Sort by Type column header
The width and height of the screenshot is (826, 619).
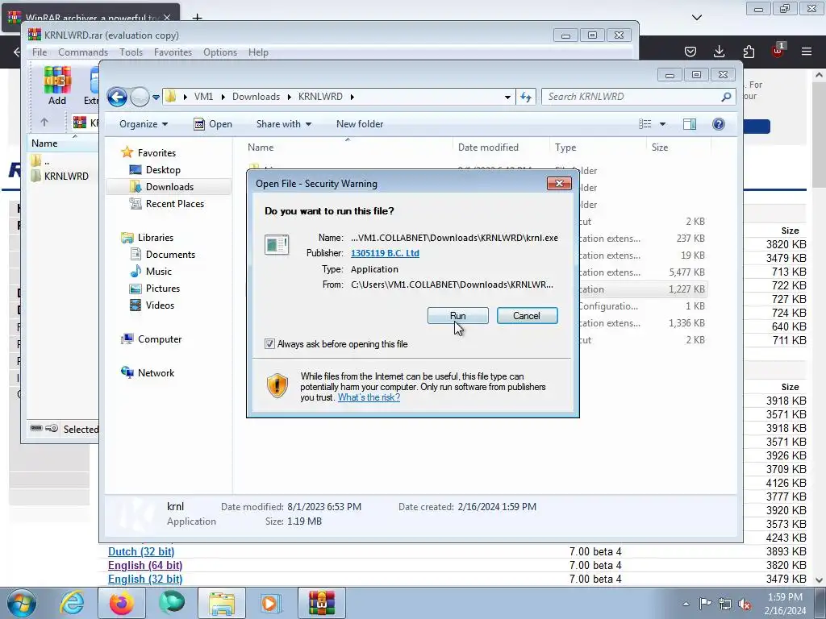point(598,147)
